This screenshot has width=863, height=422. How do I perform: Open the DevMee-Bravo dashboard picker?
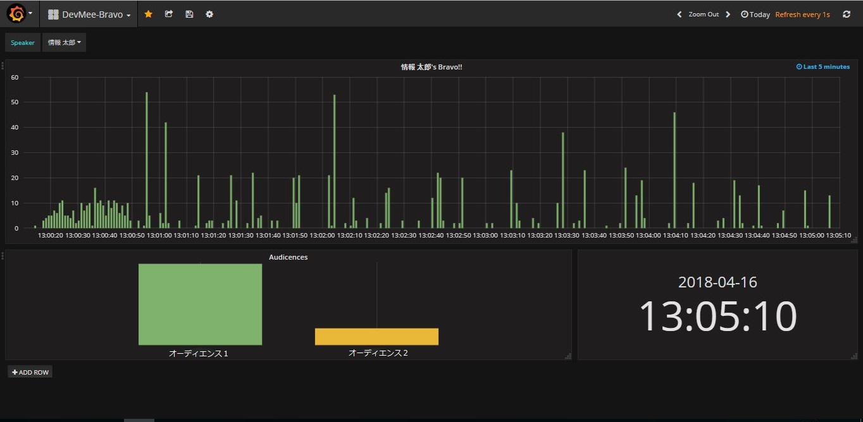90,14
